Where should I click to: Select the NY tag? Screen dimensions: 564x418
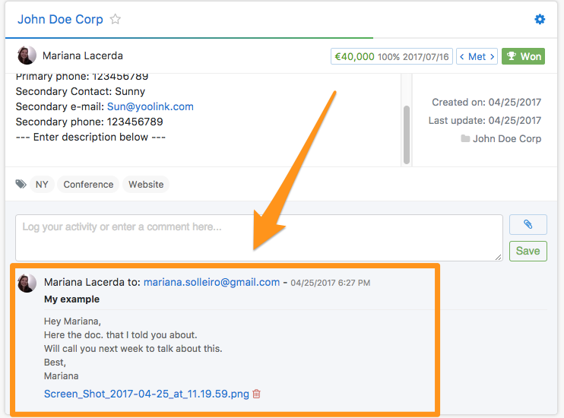coord(42,185)
